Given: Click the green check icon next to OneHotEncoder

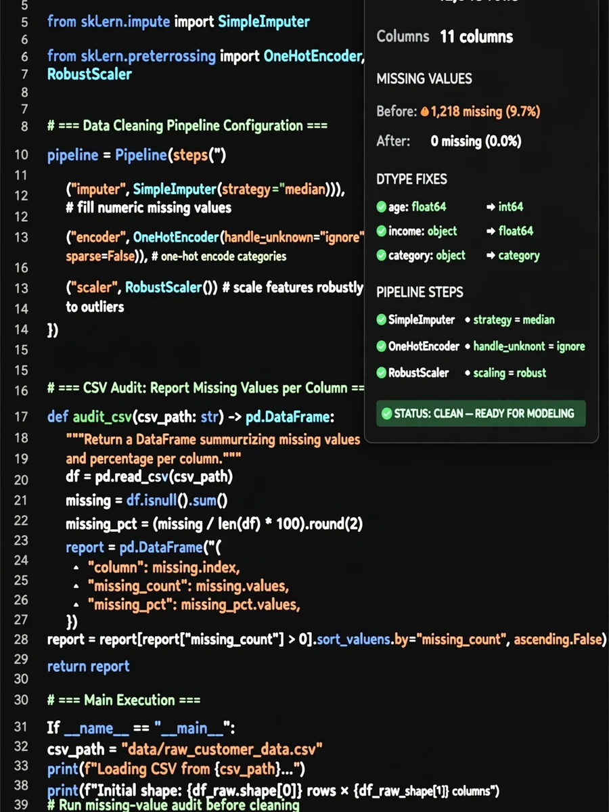Looking at the screenshot, I should (382, 346).
